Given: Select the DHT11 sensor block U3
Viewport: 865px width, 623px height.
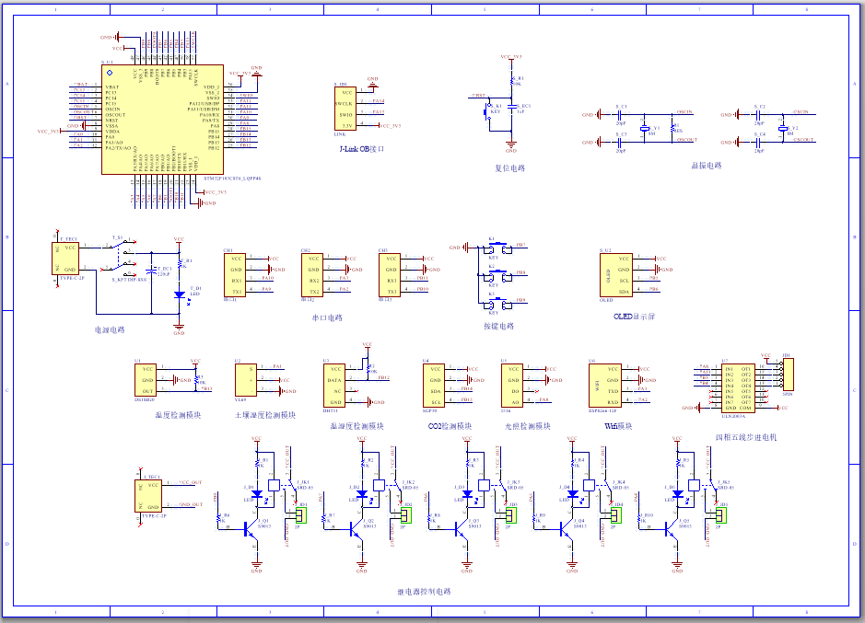Looking at the screenshot, I should [x=333, y=386].
